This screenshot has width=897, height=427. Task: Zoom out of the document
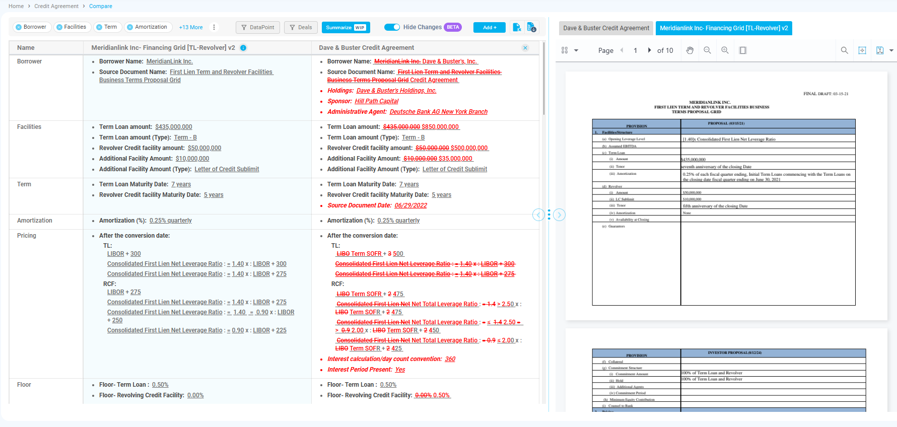tap(708, 50)
